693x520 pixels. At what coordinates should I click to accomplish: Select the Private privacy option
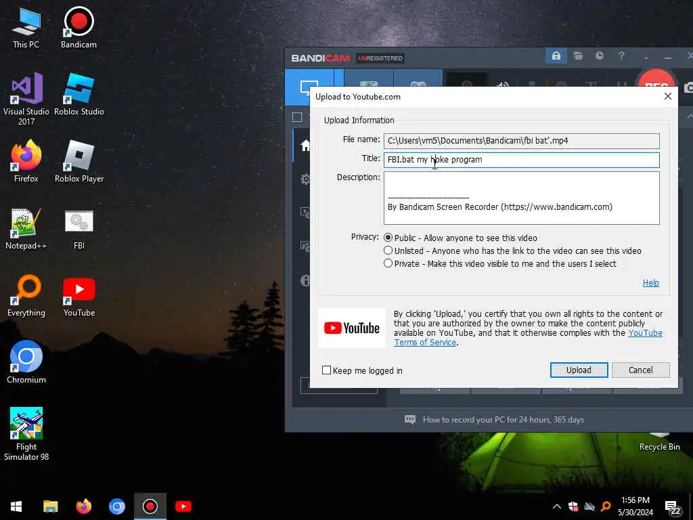tap(388, 263)
